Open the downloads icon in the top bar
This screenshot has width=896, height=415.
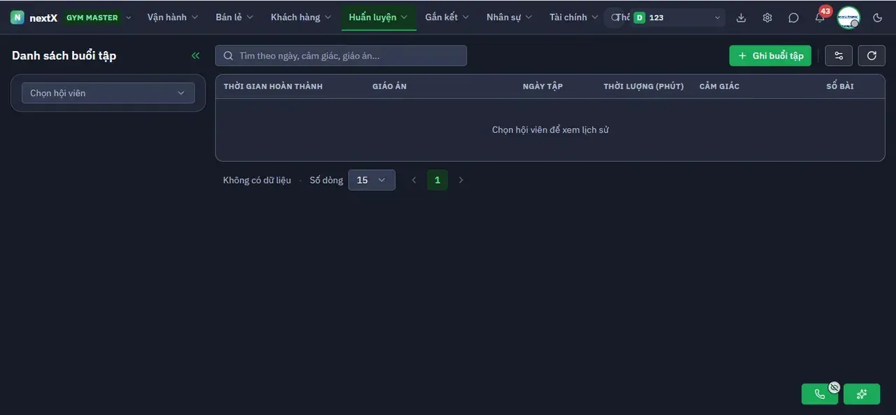[x=741, y=17]
